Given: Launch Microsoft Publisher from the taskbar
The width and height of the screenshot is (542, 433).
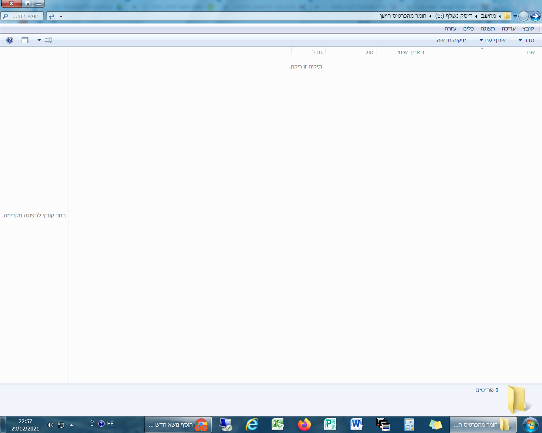Looking at the screenshot, I should tap(330, 425).
